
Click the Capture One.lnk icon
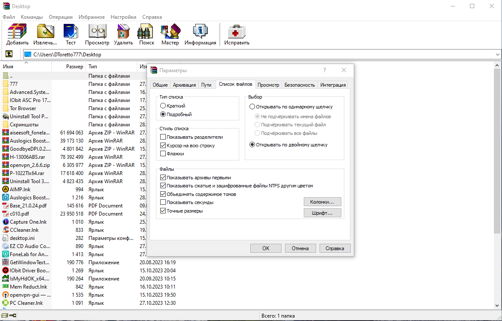point(6,222)
